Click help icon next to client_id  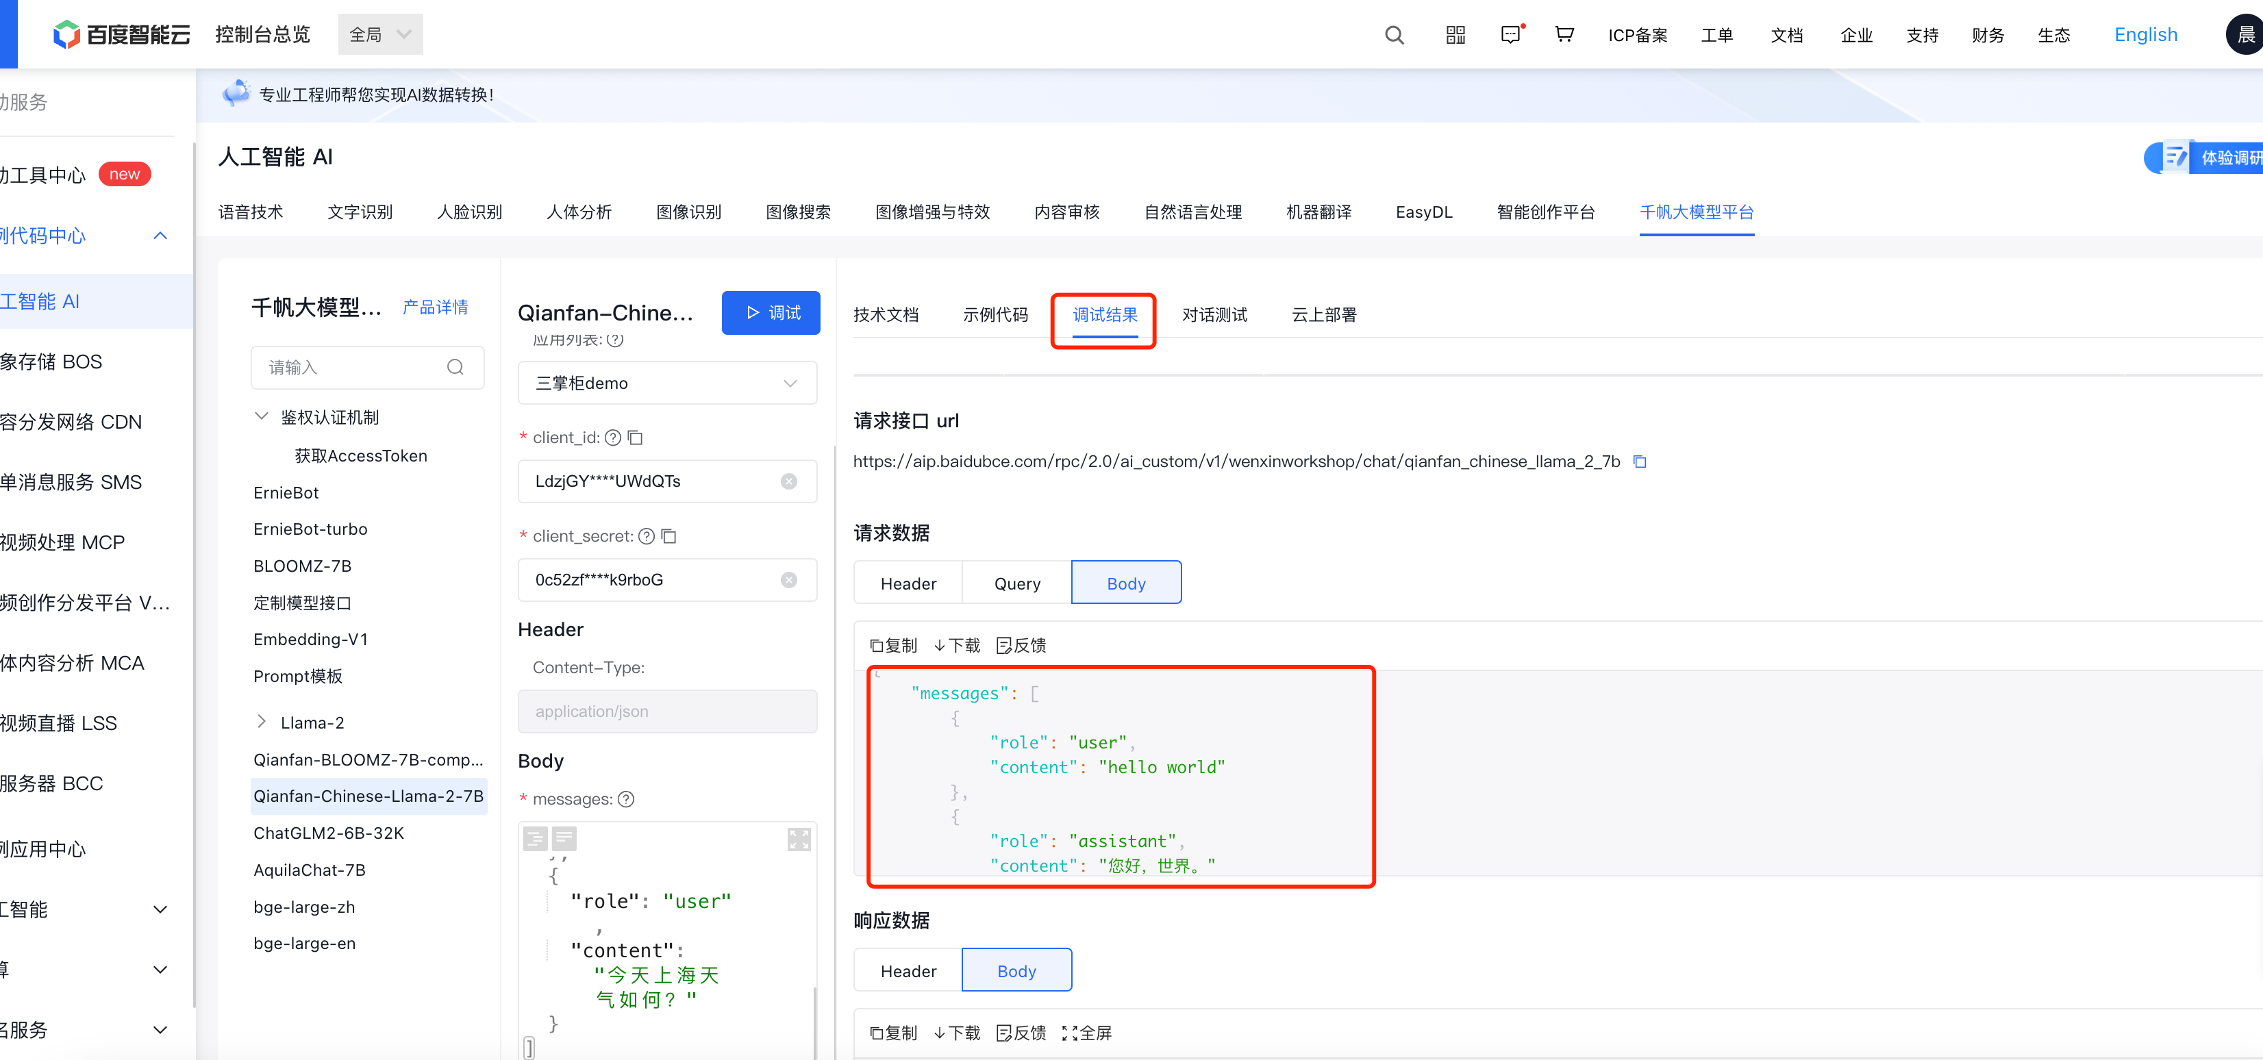click(613, 438)
